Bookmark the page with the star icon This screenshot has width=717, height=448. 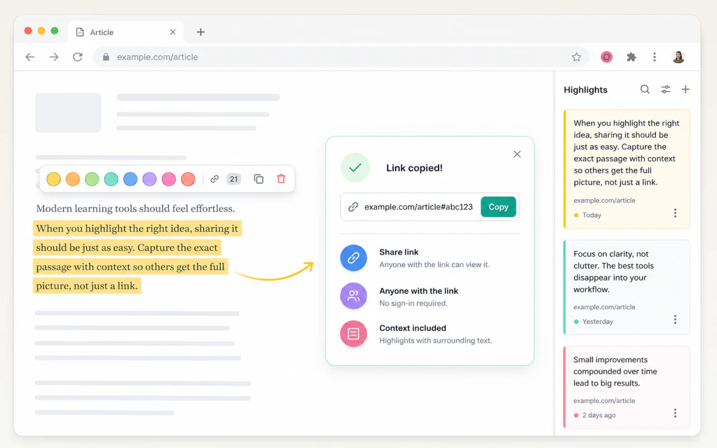tap(576, 57)
